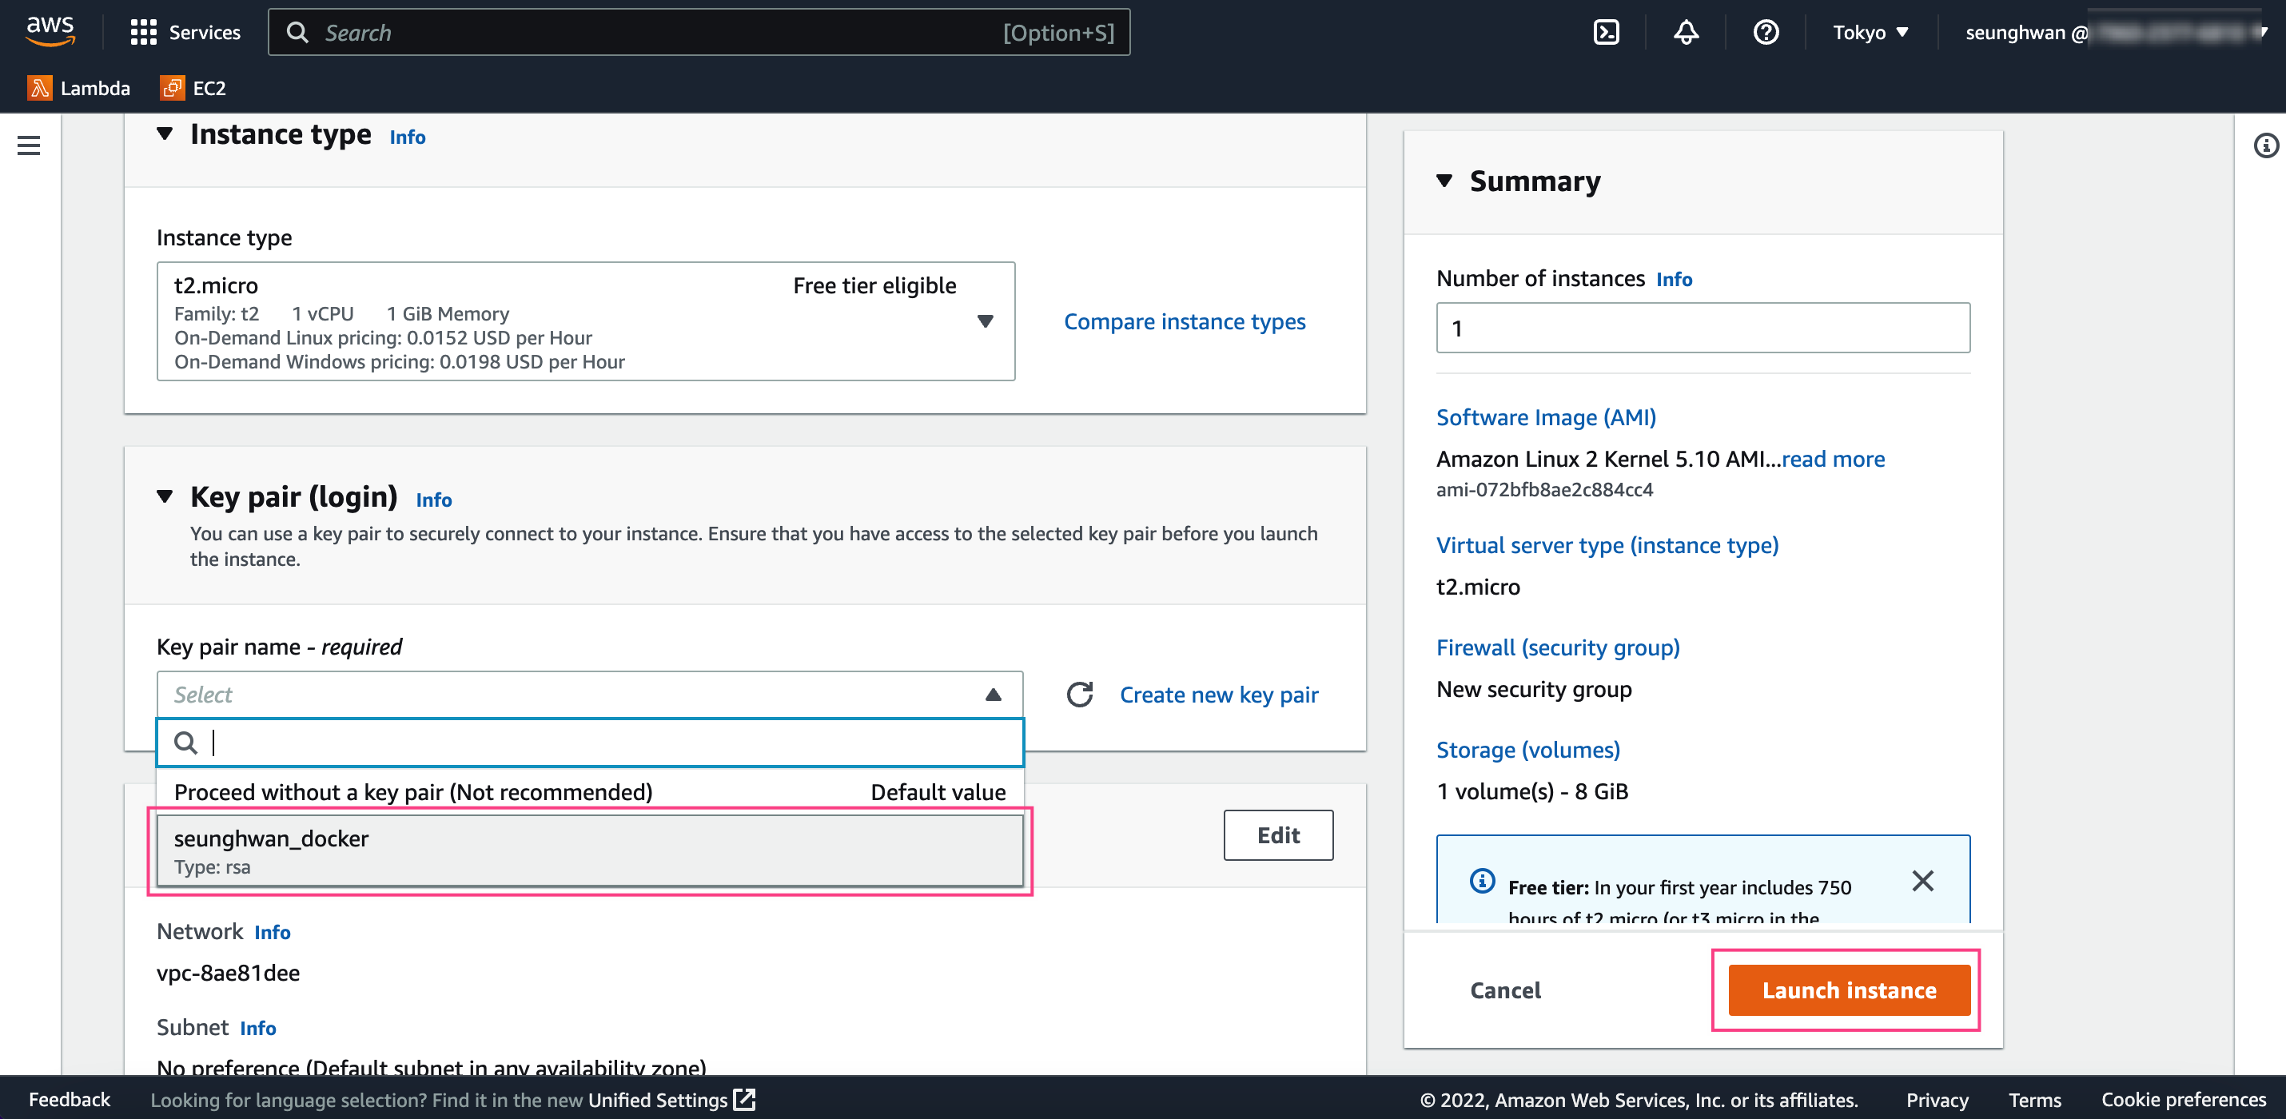The width and height of the screenshot is (2286, 1119).
Task: Open the EC2 shortcut in favorites bar
Action: pyautogui.click(x=193, y=88)
